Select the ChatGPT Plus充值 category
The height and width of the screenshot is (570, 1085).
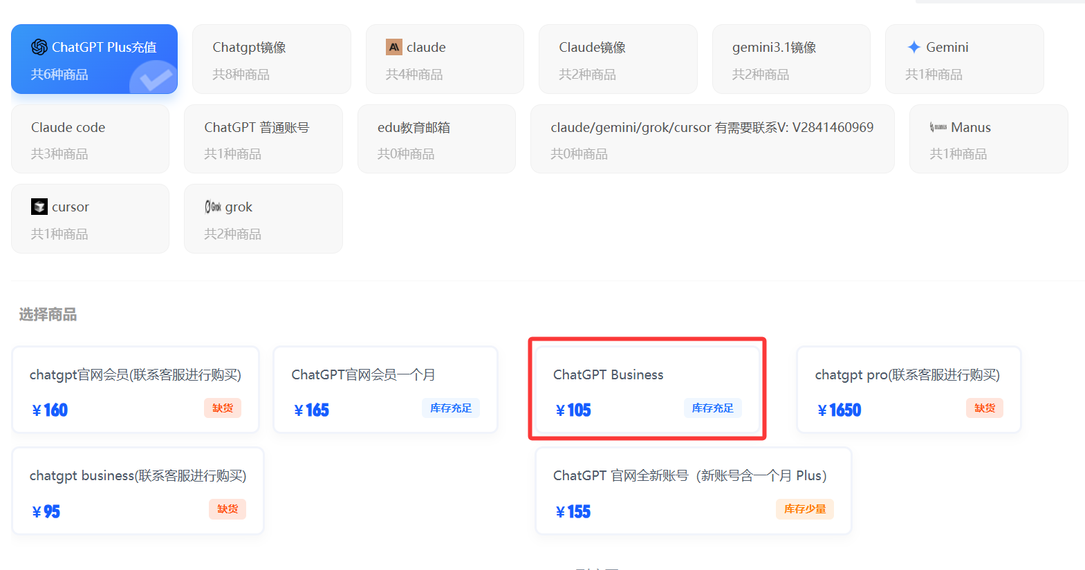click(94, 59)
